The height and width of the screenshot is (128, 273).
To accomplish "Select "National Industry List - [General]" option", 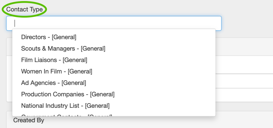I will pyautogui.click(x=65, y=106).
